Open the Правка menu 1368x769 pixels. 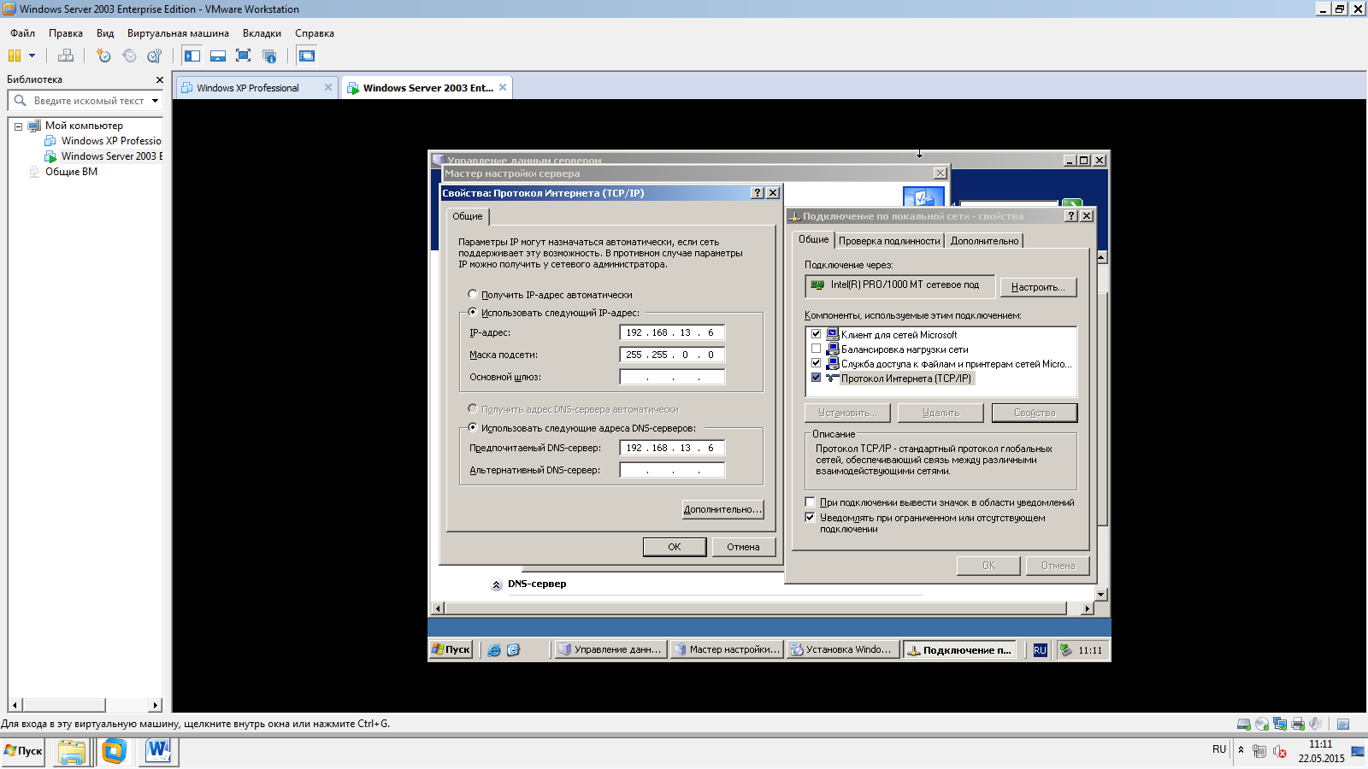(x=66, y=33)
